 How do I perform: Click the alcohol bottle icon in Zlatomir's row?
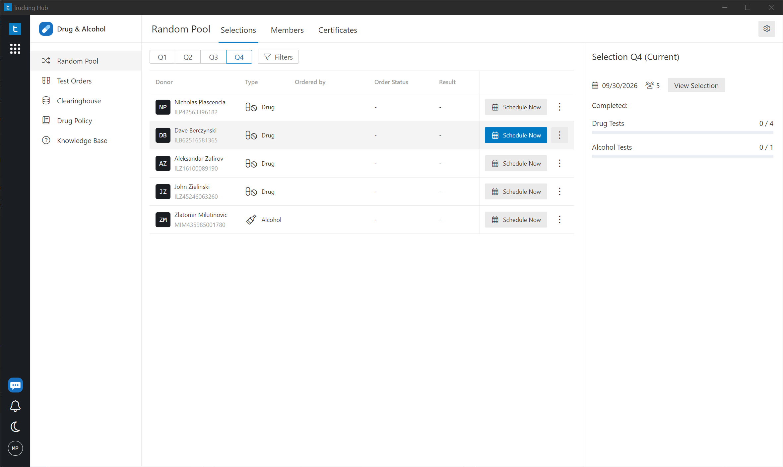(x=251, y=220)
